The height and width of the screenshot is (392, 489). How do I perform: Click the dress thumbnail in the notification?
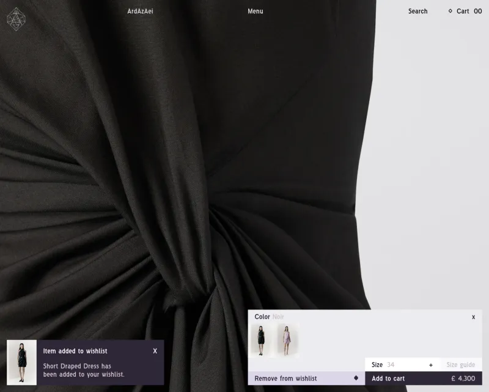21,363
